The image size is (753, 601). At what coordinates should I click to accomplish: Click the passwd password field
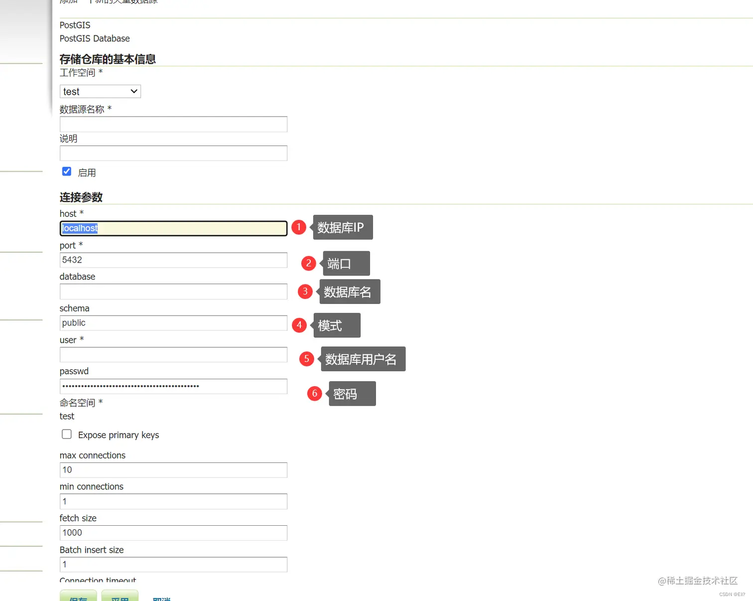click(x=173, y=386)
